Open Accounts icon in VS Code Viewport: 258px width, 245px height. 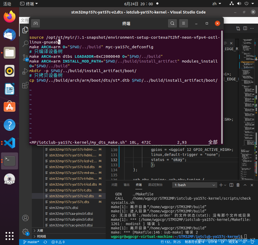coord(25,218)
